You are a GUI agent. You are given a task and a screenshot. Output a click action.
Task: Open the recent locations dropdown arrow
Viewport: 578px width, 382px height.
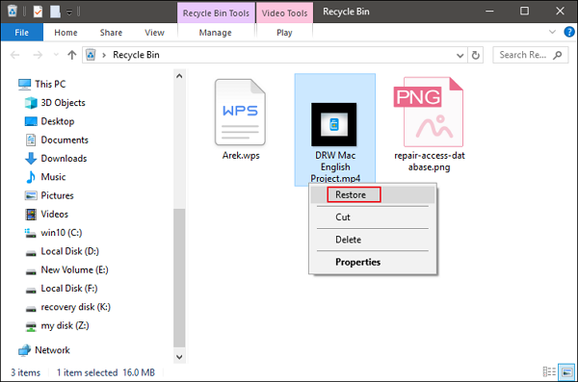pos(56,55)
